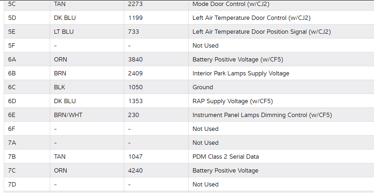Select circuit number 4240
Viewport: 374px width, 193px height.
pos(135,171)
